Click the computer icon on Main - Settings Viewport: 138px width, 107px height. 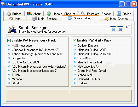point(34,19)
